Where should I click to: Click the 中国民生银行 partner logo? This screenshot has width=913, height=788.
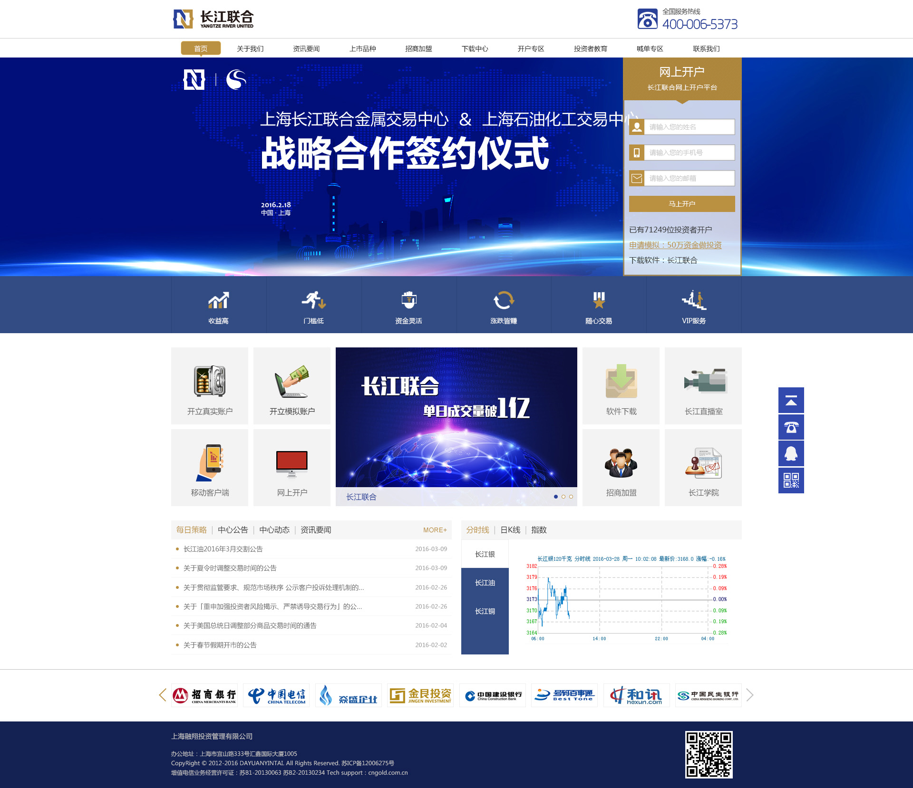tap(709, 695)
